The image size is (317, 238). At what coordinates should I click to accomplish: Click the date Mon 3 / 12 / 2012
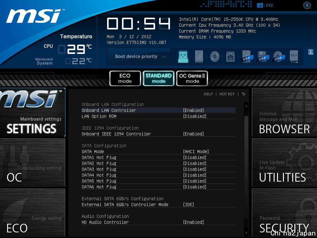pos(129,37)
